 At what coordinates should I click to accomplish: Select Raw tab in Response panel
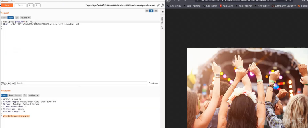[x=11, y=96]
